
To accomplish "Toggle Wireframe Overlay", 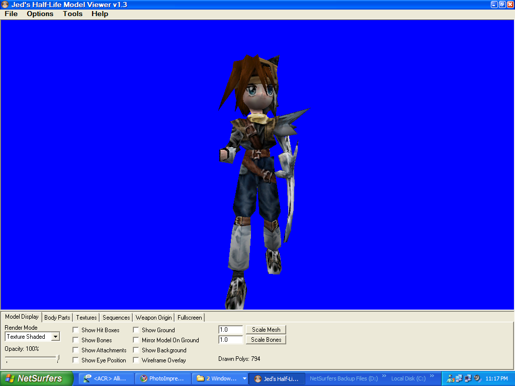I will 136,360.
